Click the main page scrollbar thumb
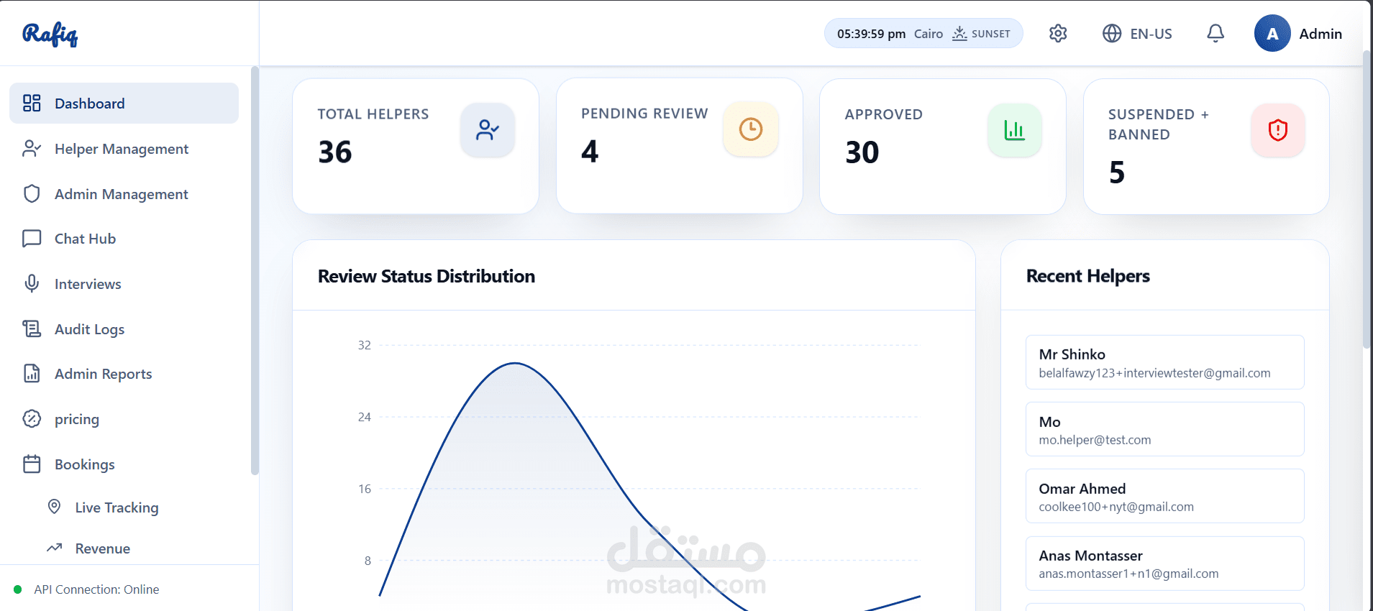The height and width of the screenshot is (611, 1373). coord(1367,199)
